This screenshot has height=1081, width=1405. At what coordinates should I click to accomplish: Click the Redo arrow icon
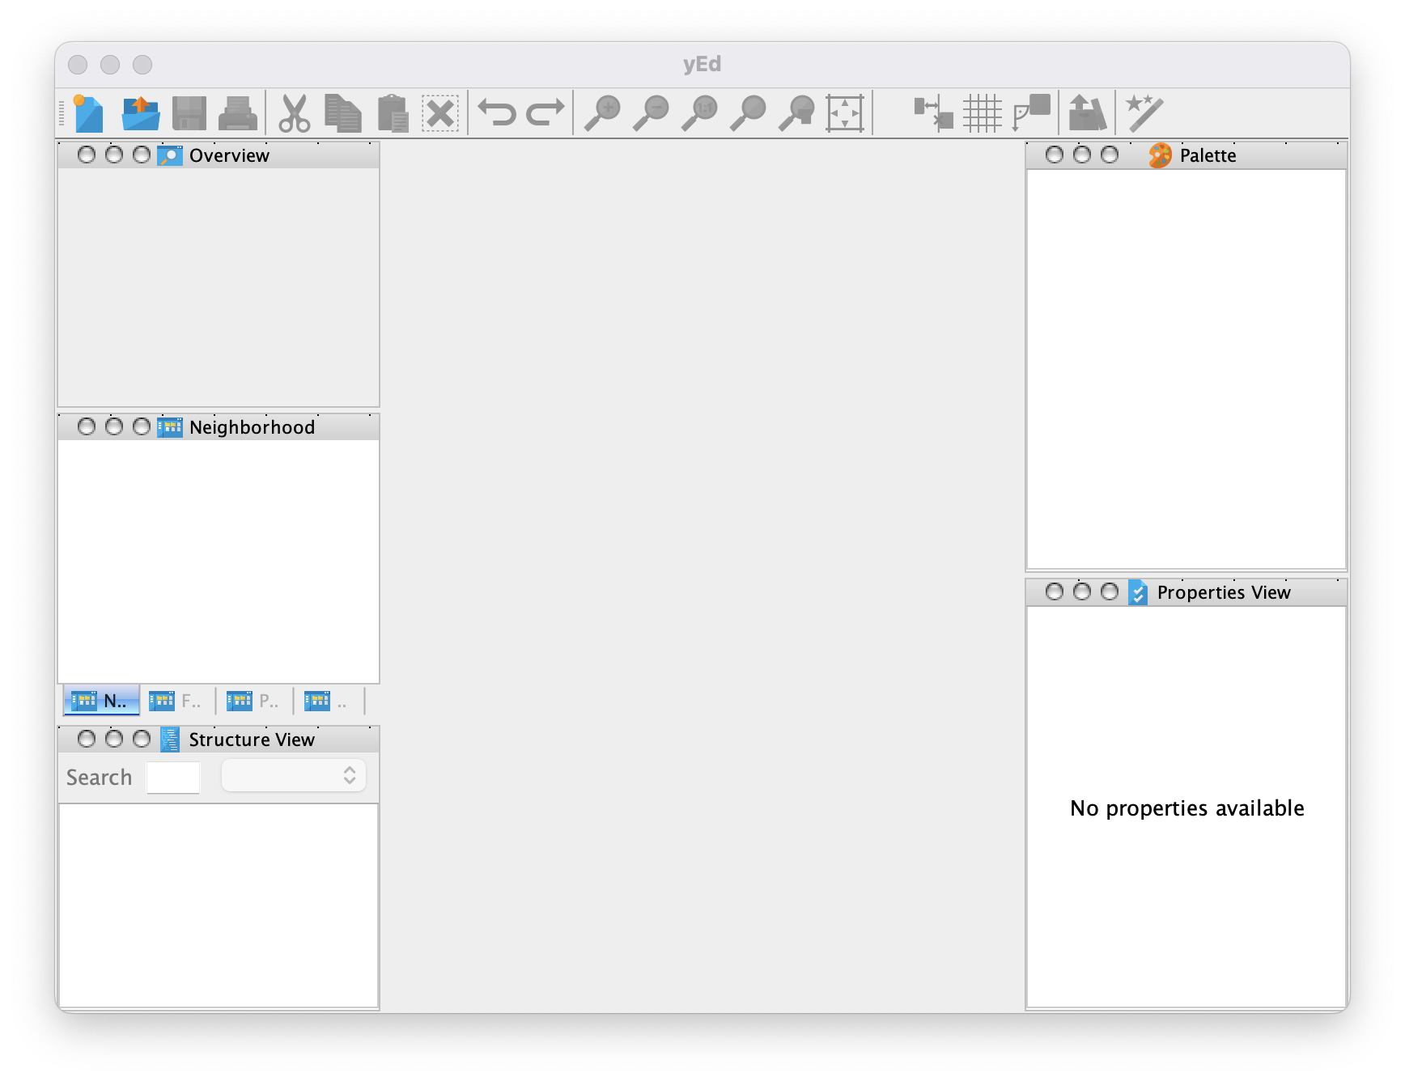click(x=545, y=112)
